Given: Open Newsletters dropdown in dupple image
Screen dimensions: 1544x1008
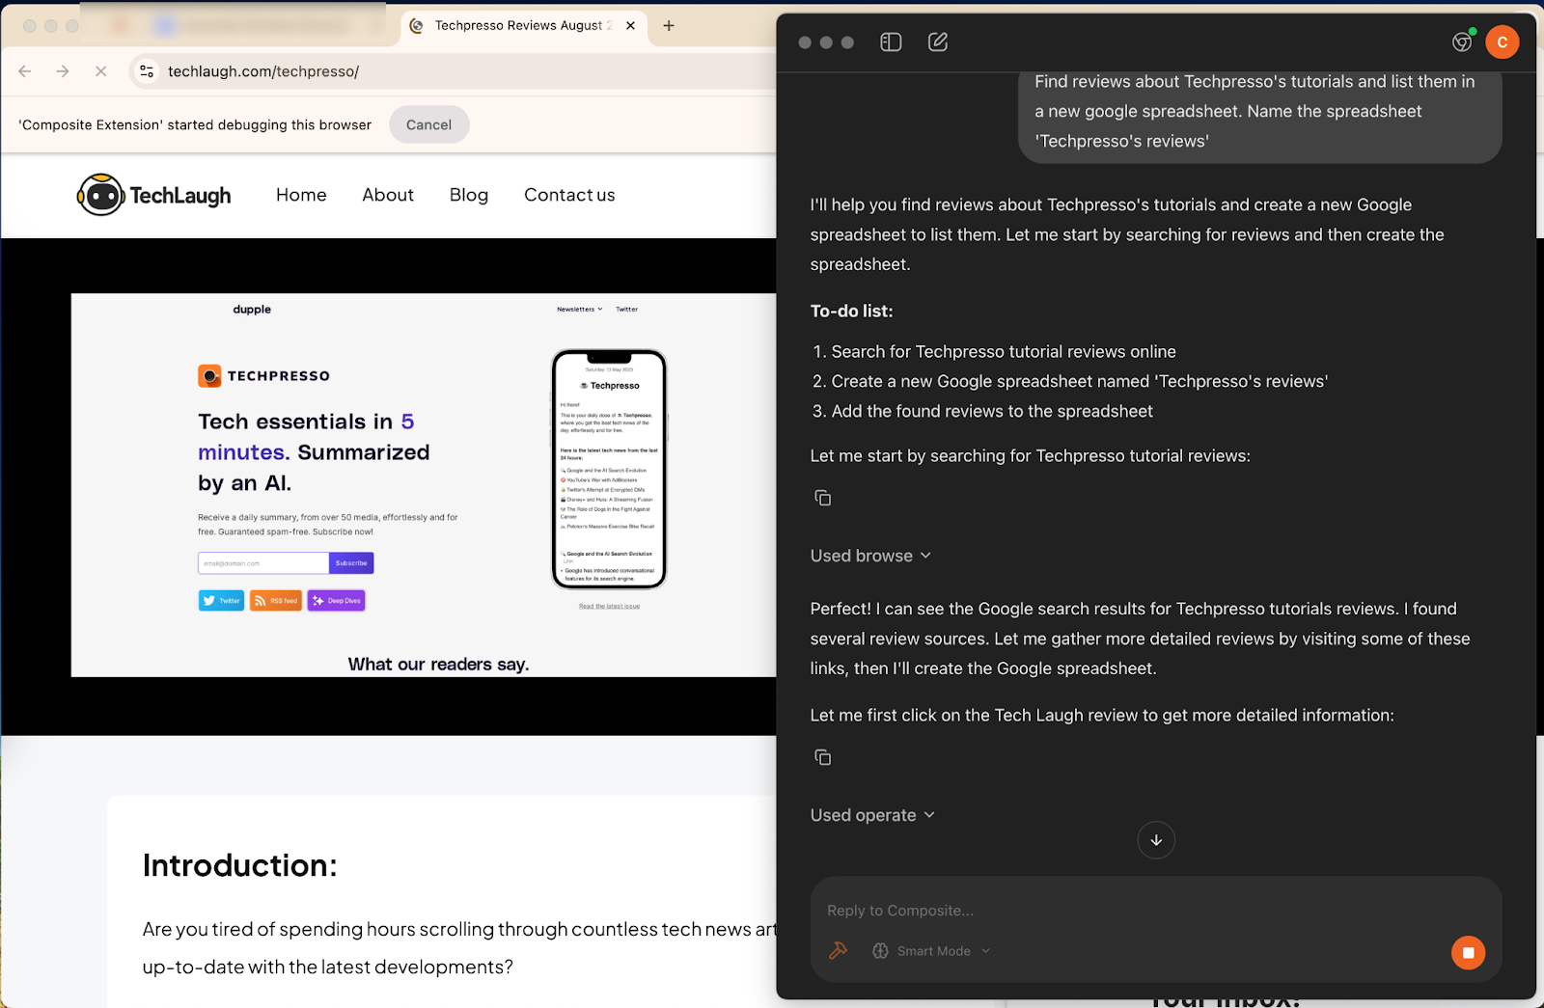Looking at the screenshot, I should coord(579,310).
